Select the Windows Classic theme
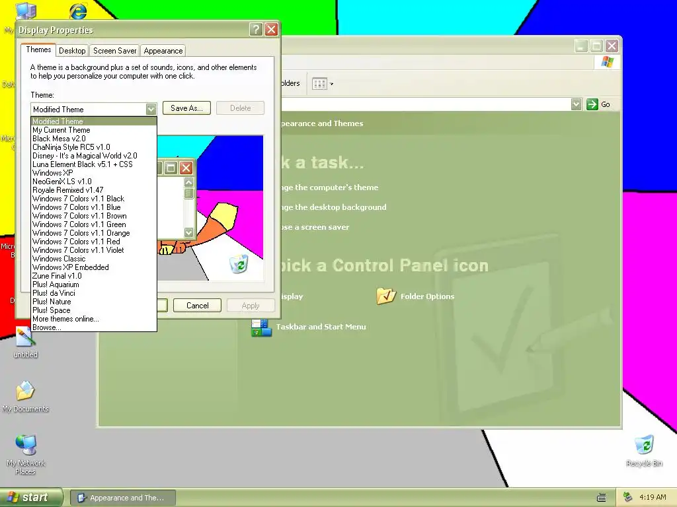This screenshot has height=507, width=677. (94, 259)
